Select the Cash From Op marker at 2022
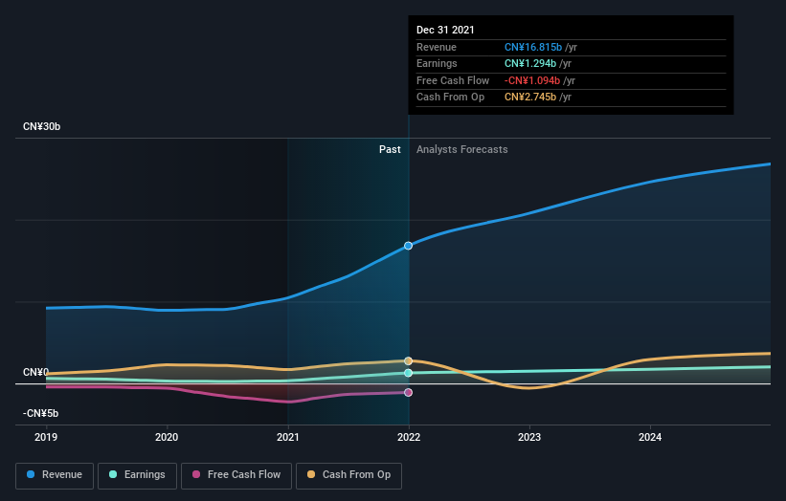The height and width of the screenshot is (501, 786). pyautogui.click(x=409, y=360)
